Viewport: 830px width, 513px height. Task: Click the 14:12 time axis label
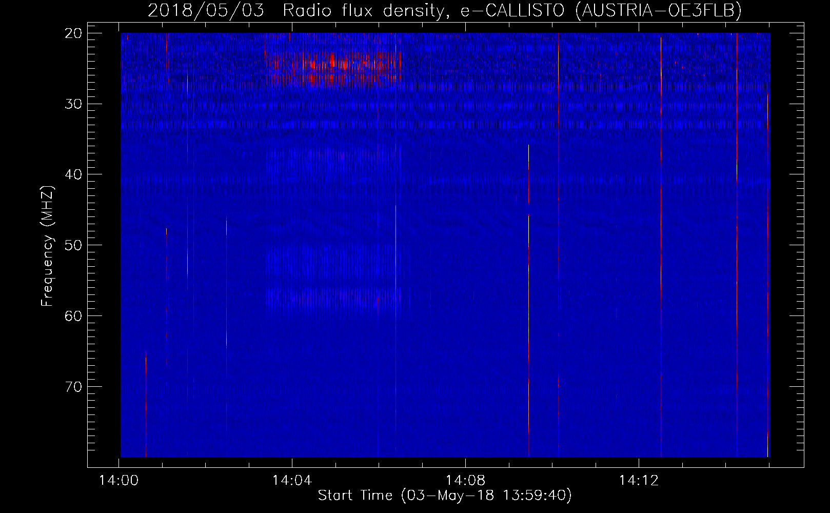coord(639,481)
